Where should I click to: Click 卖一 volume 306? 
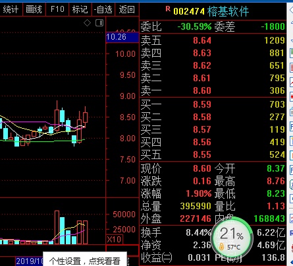pyautogui.click(x=277, y=90)
